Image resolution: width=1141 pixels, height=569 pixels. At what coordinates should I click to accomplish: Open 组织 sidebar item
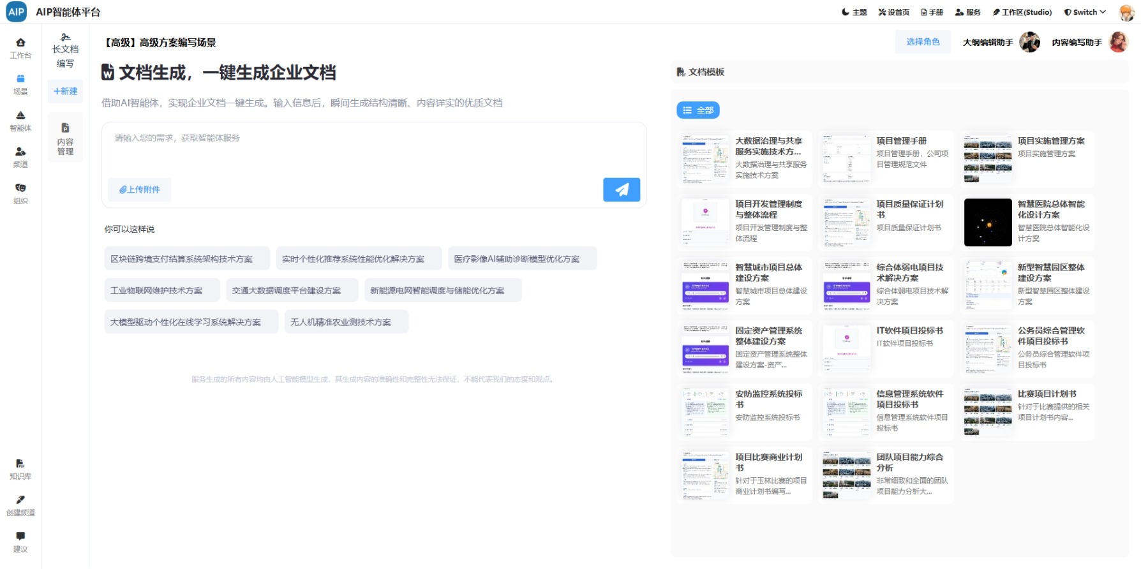click(20, 193)
